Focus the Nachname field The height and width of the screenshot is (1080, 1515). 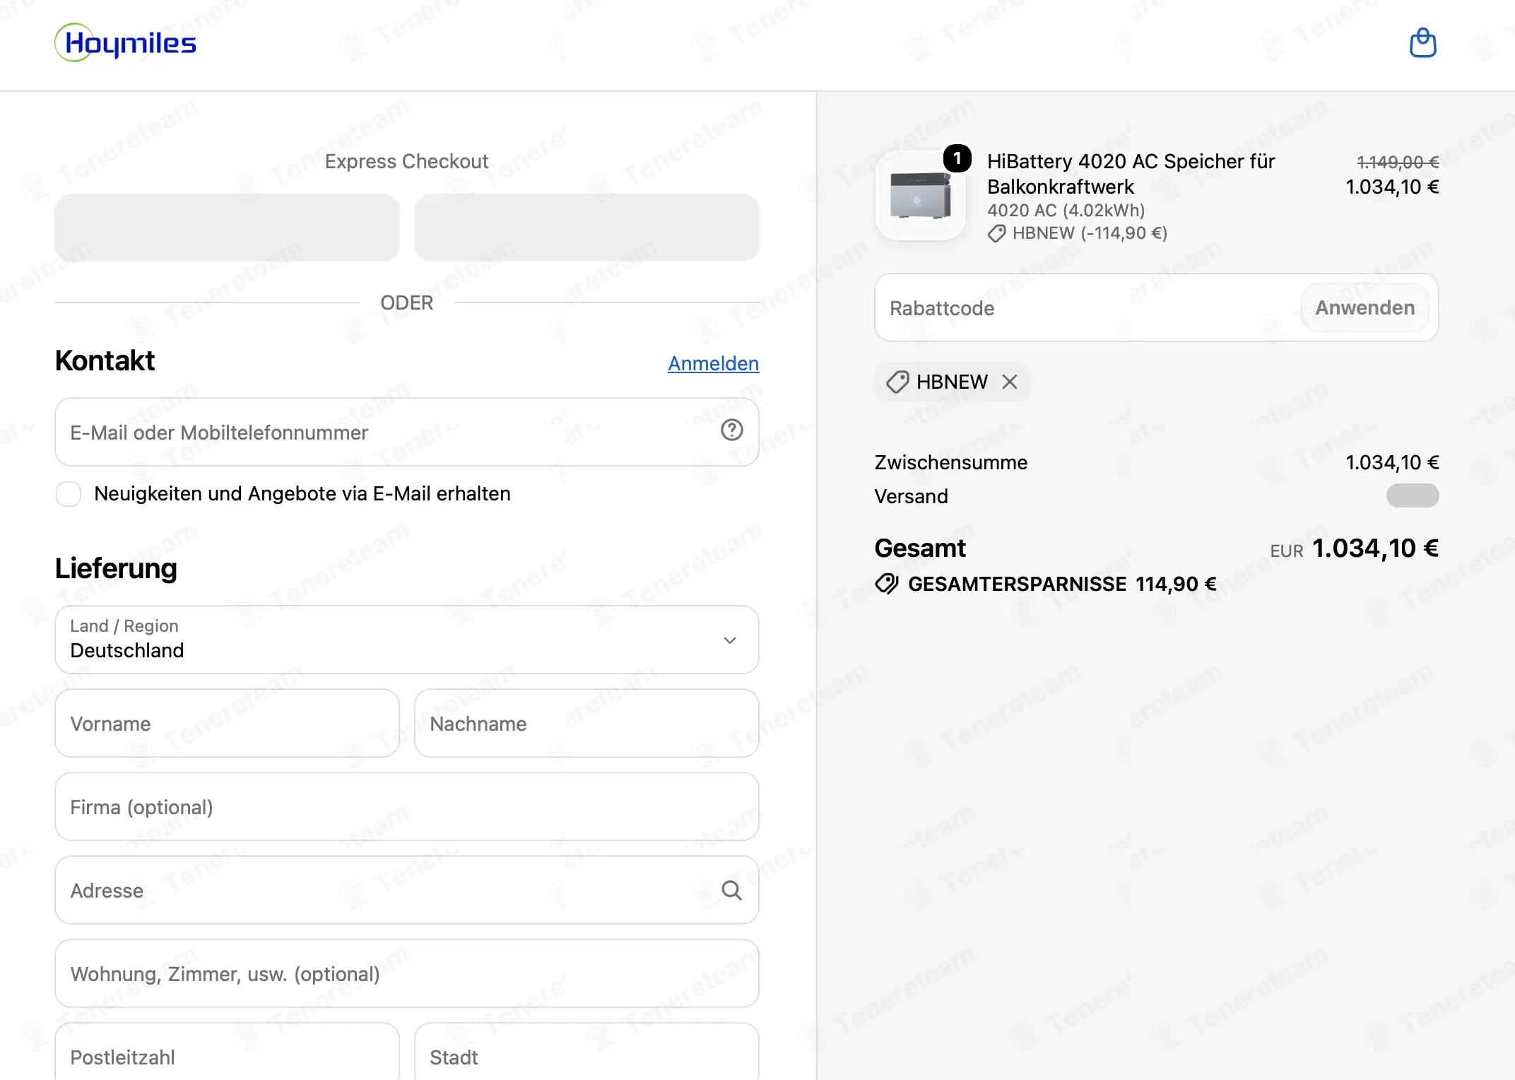coord(586,724)
